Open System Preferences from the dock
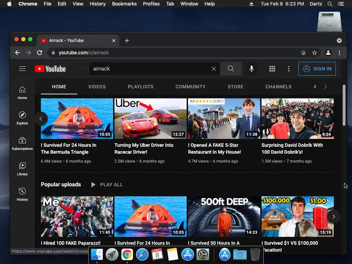The height and width of the screenshot is (264, 352). [x=203, y=254]
